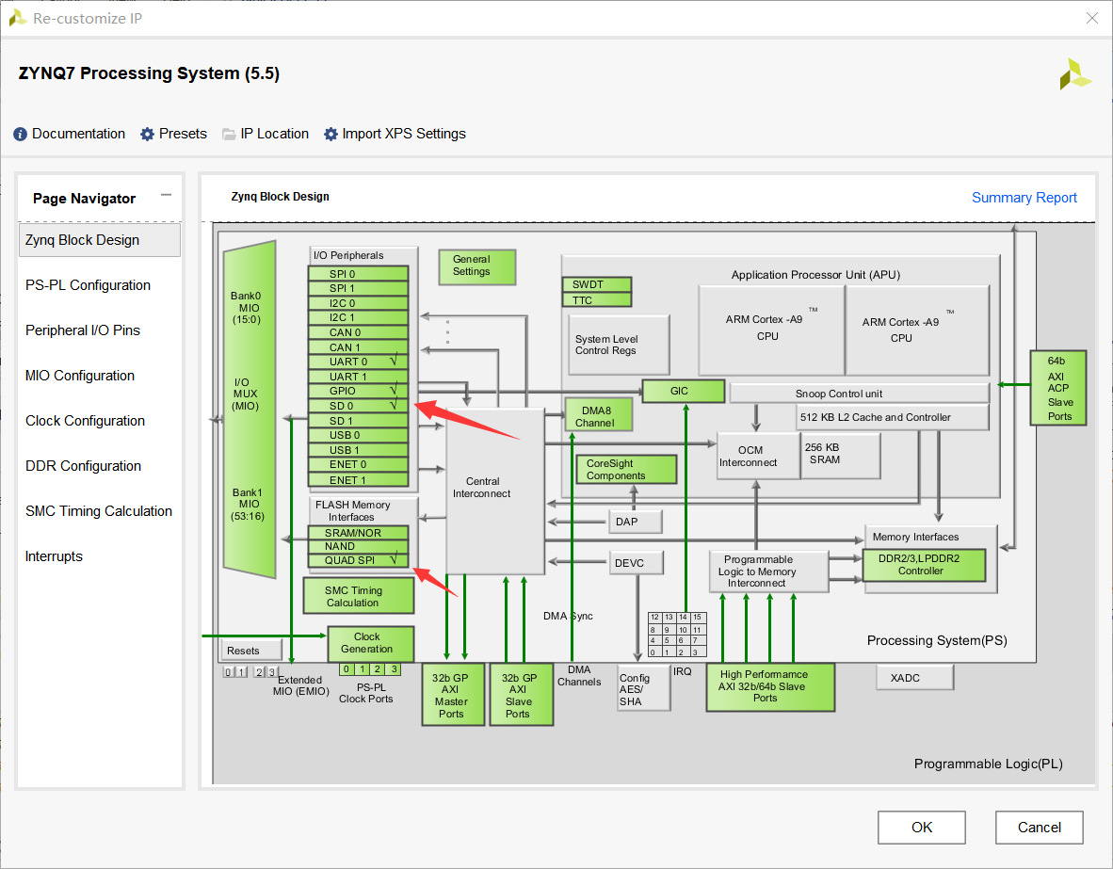Image resolution: width=1113 pixels, height=869 pixels.
Task: Select the GIC block in the diagram
Action: pyautogui.click(x=683, y=391)
